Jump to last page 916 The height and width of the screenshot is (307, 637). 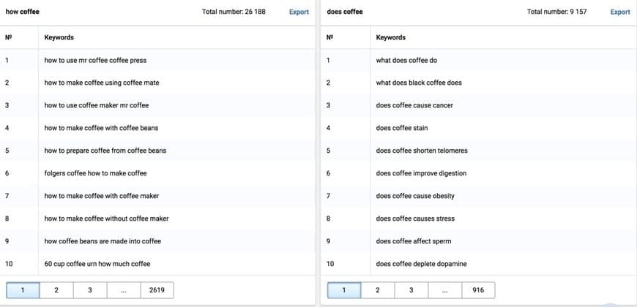478,290
